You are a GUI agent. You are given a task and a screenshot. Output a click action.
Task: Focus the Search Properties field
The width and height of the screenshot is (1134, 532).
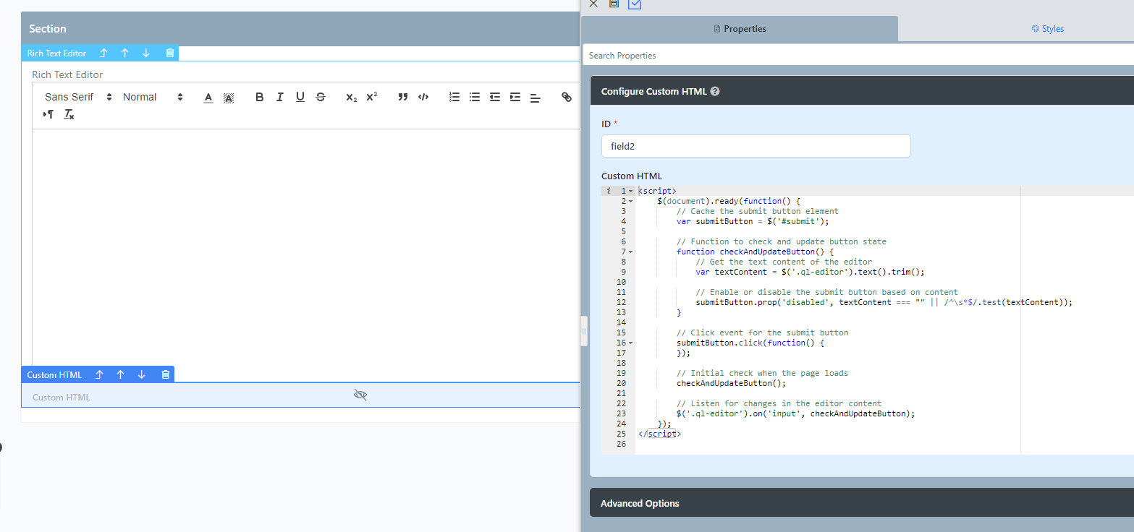tap(858, 55)
